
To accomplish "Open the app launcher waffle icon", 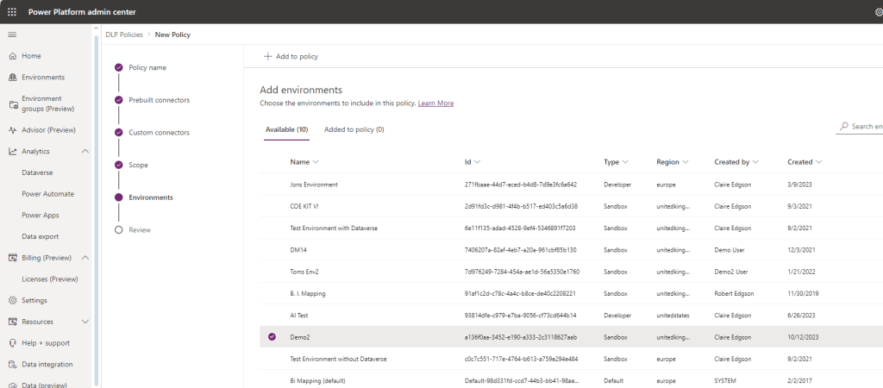I will click(12, 11).
